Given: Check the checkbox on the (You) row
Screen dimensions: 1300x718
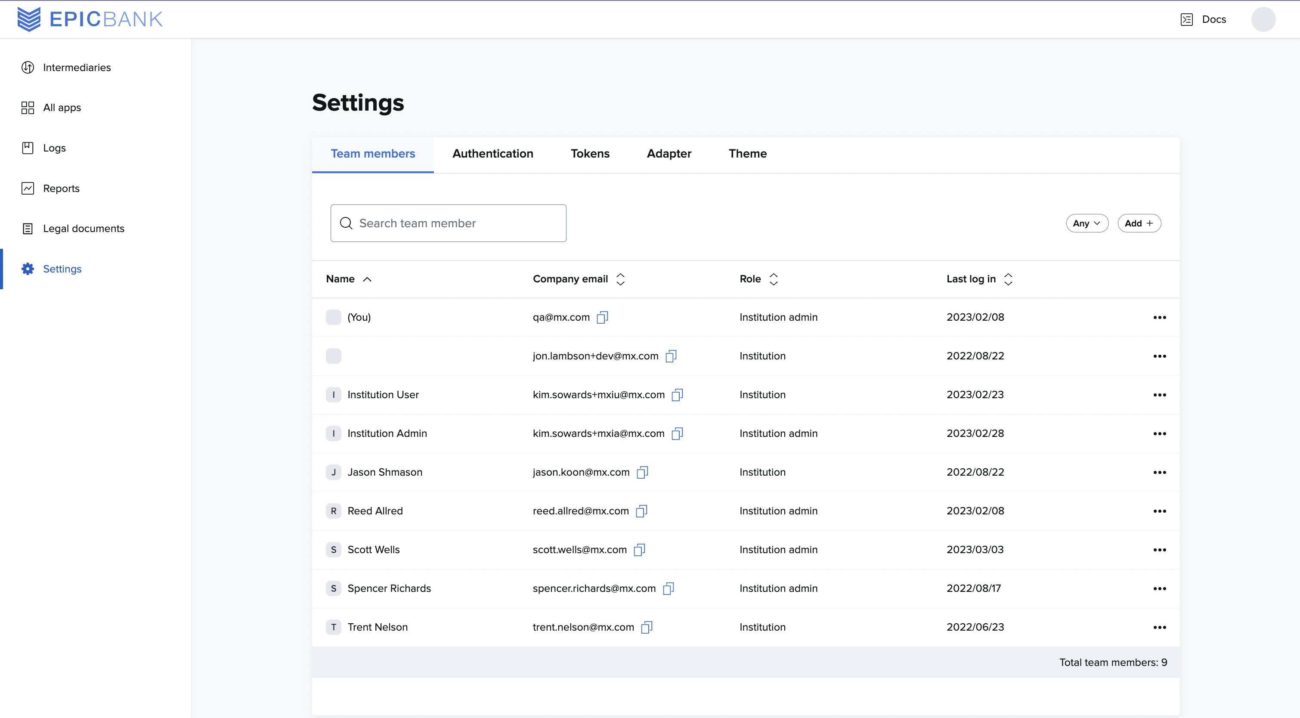Looking at the screenshot, I should [x=333, y=317].
